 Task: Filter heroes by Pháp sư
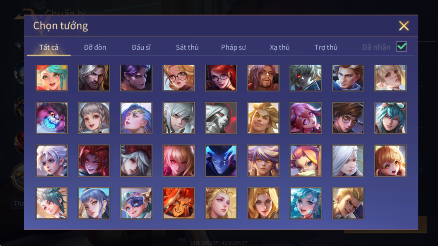(x=233, y=47)
